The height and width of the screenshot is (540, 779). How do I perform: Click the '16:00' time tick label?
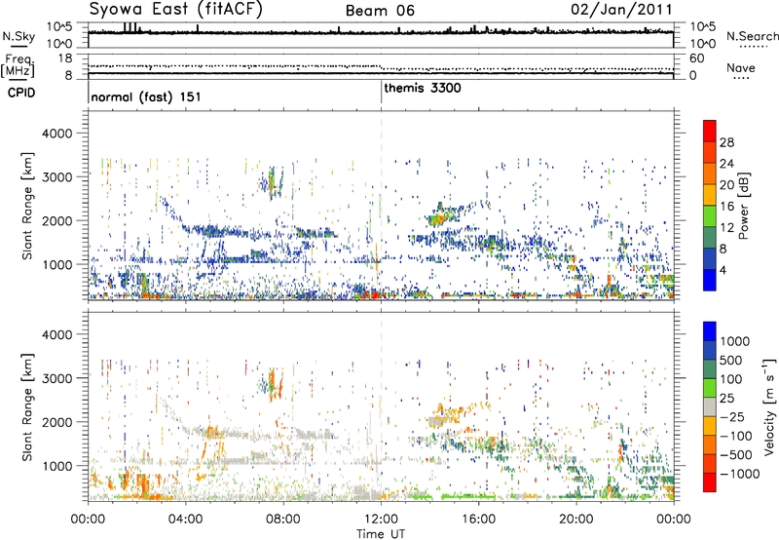(x=478, y=520)
